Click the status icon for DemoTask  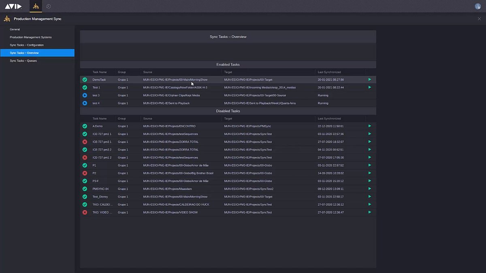(85, 80)
